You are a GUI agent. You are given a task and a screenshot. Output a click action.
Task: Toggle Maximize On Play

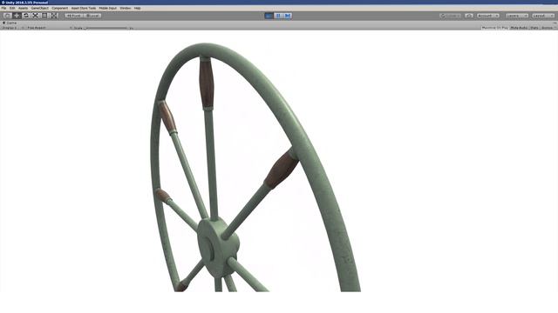[x=494, y=27]
